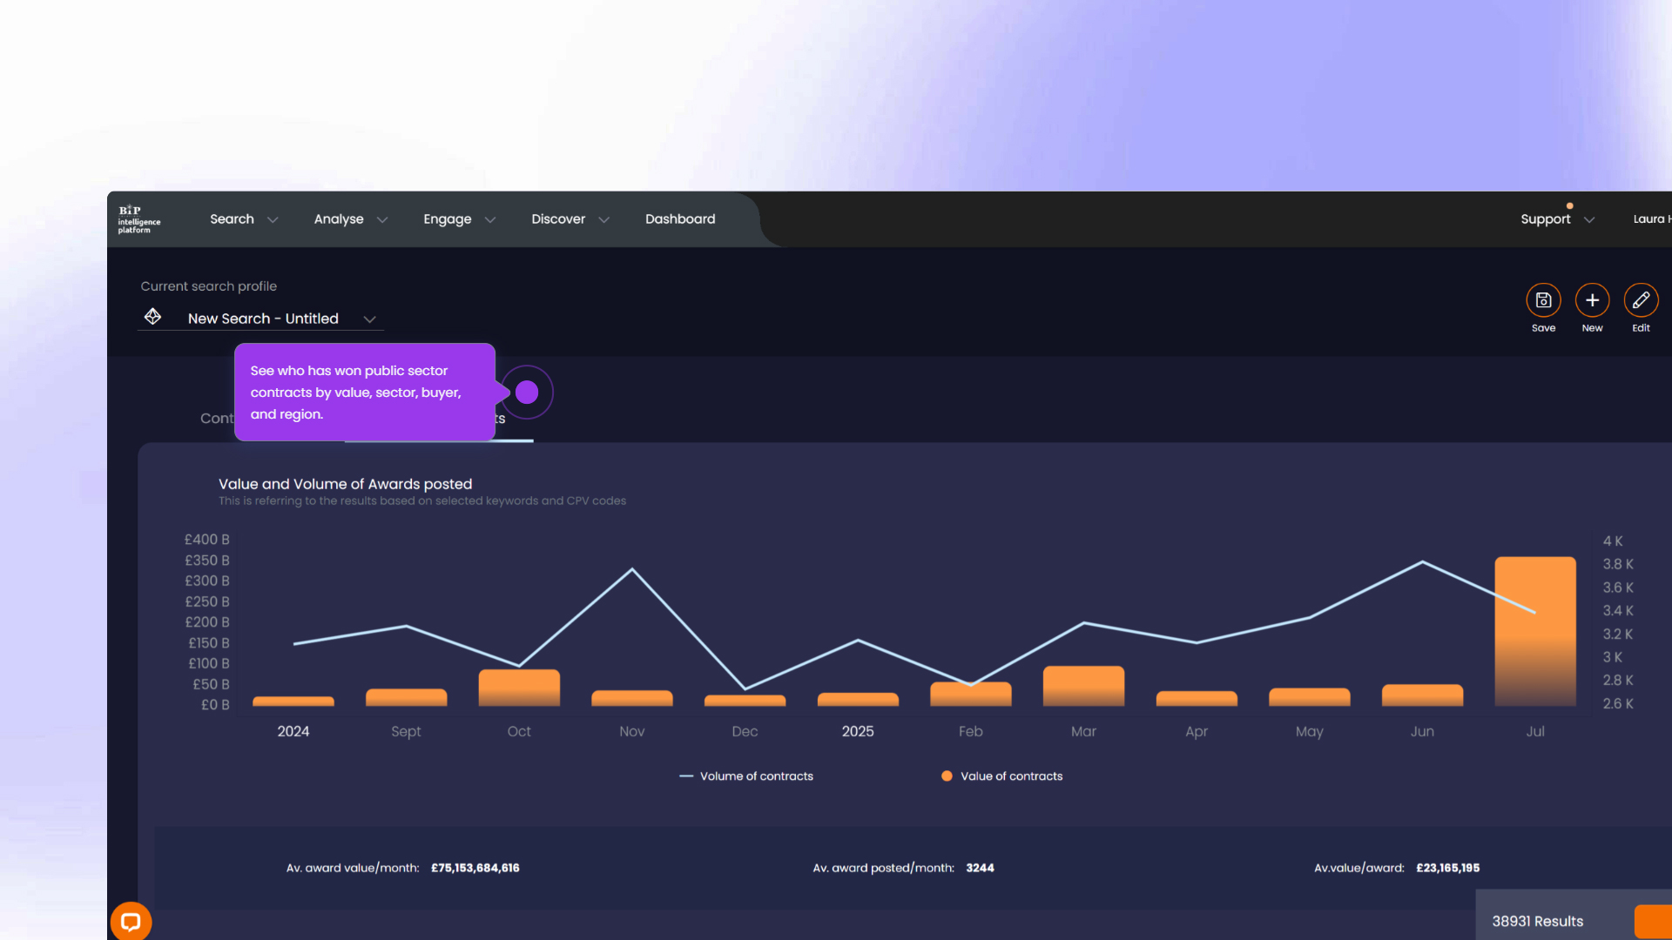1672x940 pixels.
Task: Open the chat widget in bottom left
Action: click(x=131, y=921)
